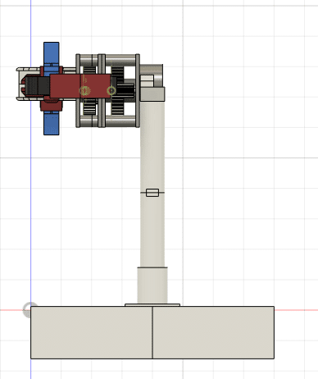
Task: Select the upper blue blade part
Action: click(52, 55)
